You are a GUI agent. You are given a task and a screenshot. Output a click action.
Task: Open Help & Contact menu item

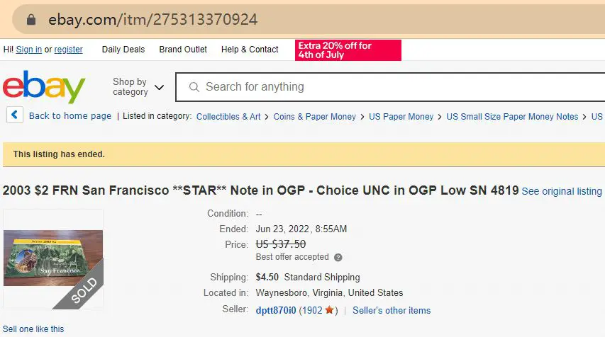(250, 50)
